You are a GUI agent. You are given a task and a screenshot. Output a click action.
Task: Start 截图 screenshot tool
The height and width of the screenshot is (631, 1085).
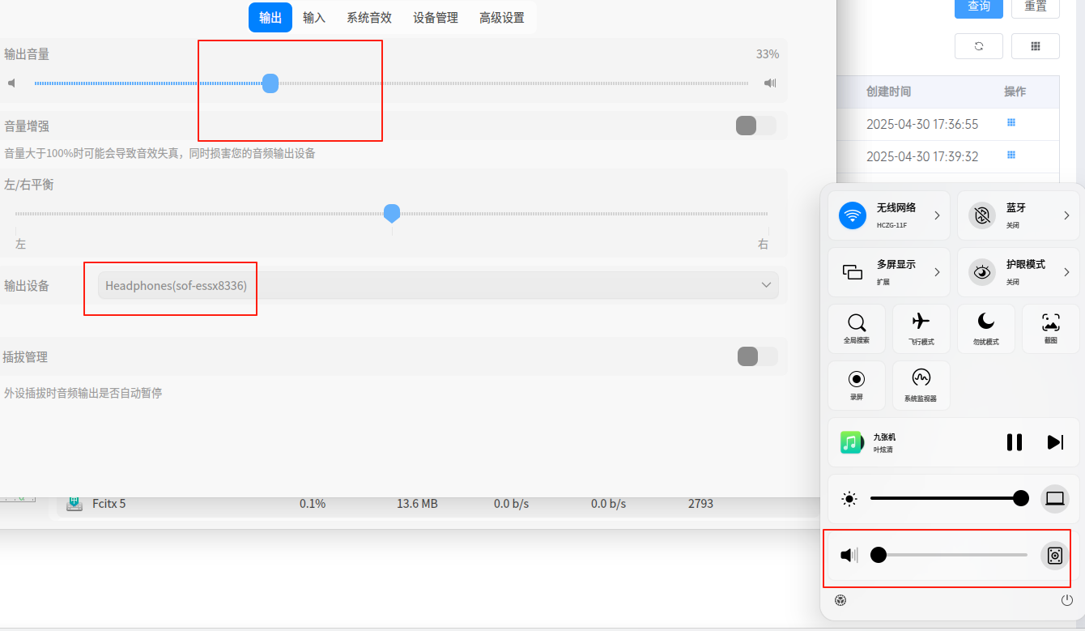1051,328
